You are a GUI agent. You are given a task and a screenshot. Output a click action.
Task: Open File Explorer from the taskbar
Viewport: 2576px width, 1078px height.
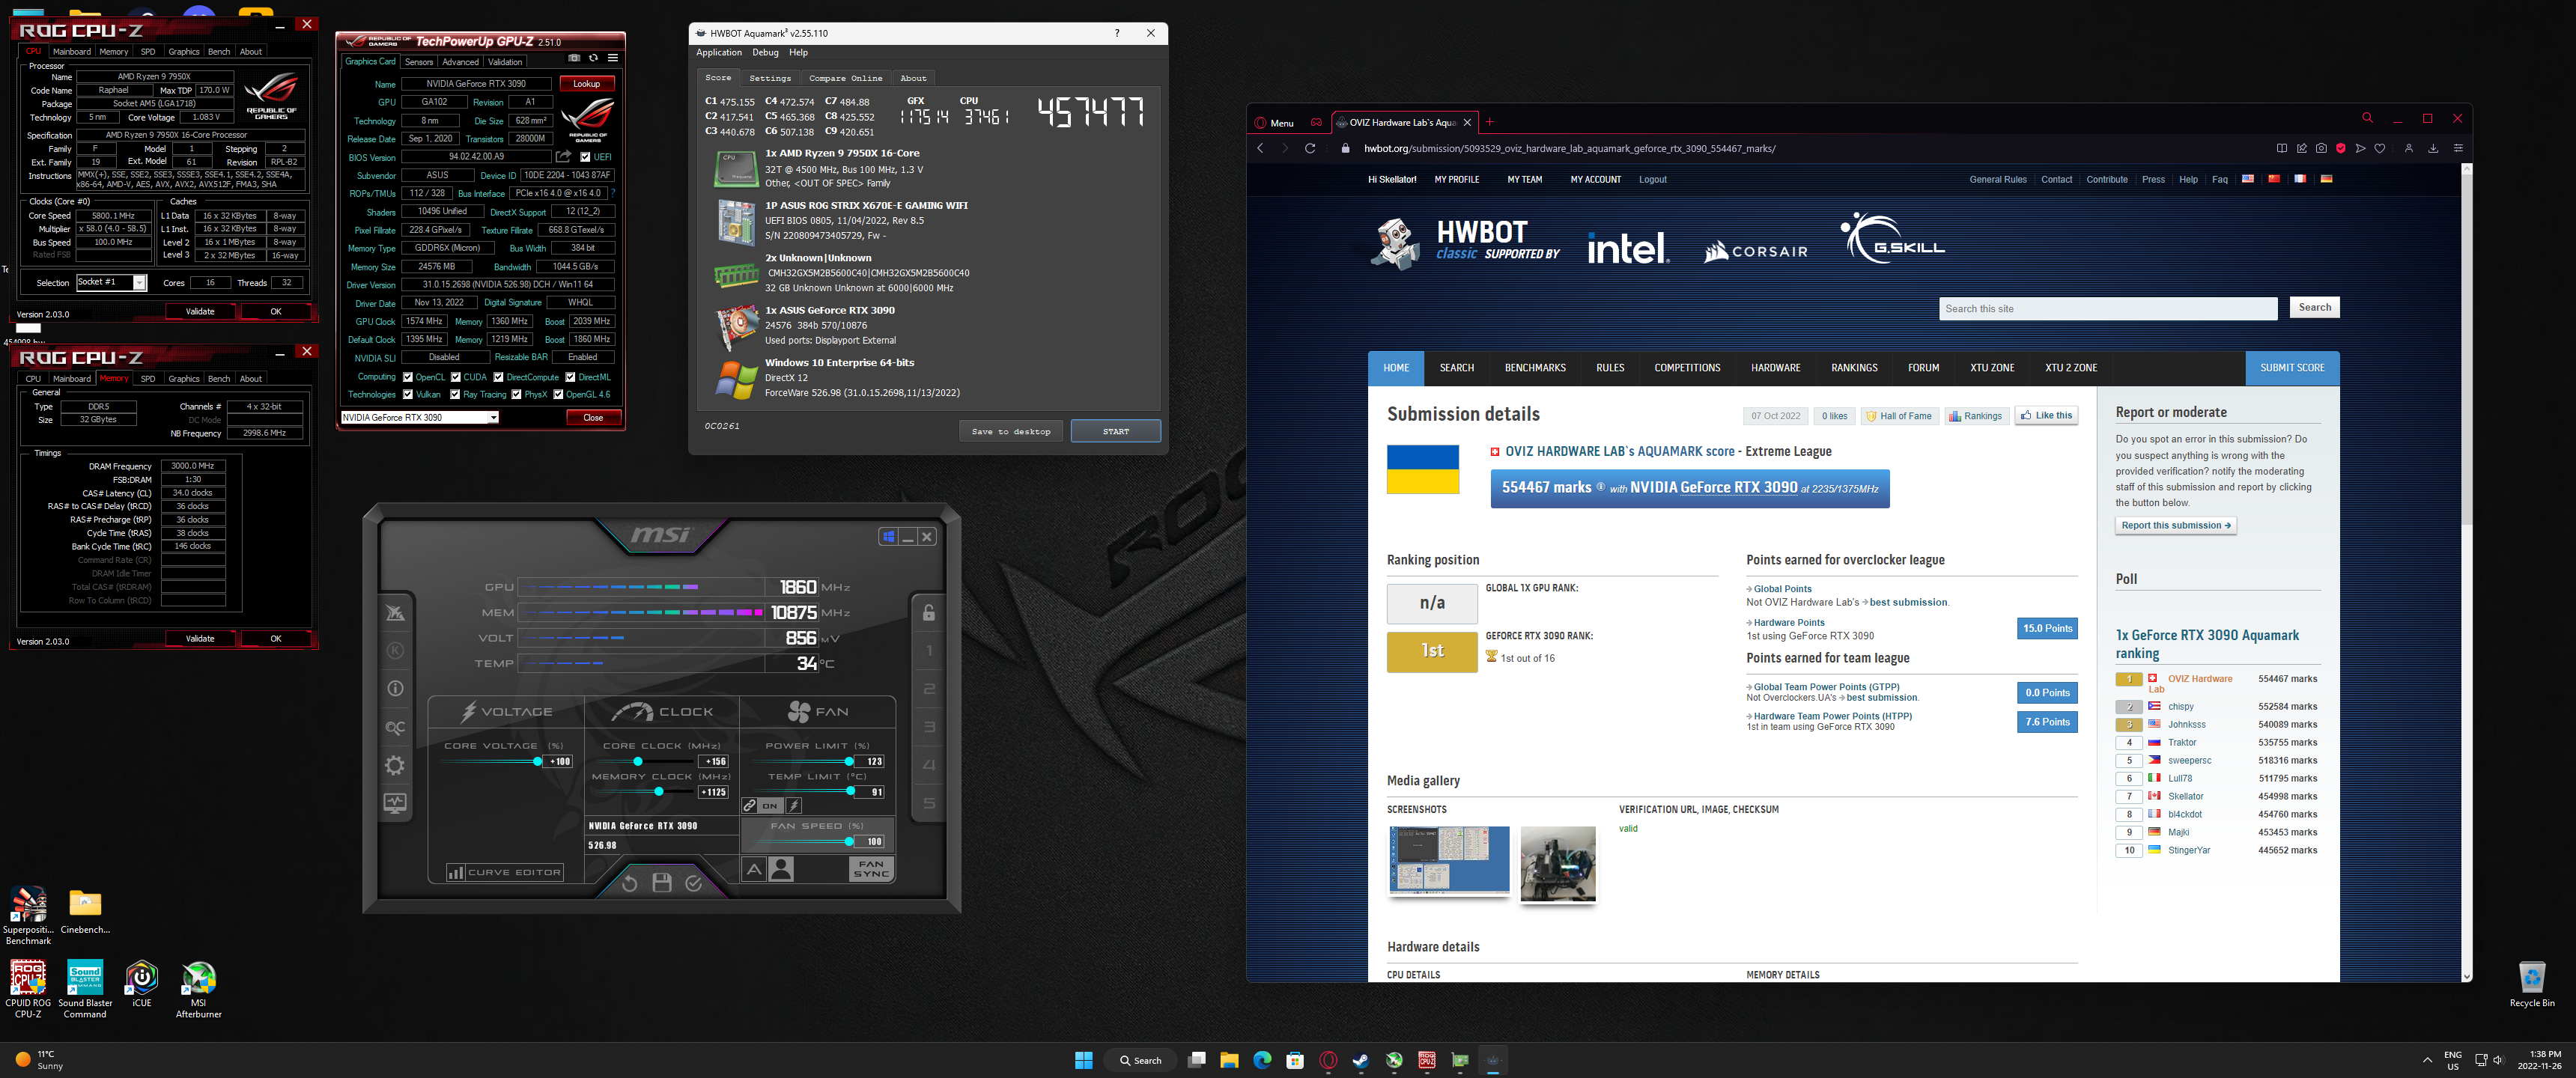(x=1229, y=1060)
